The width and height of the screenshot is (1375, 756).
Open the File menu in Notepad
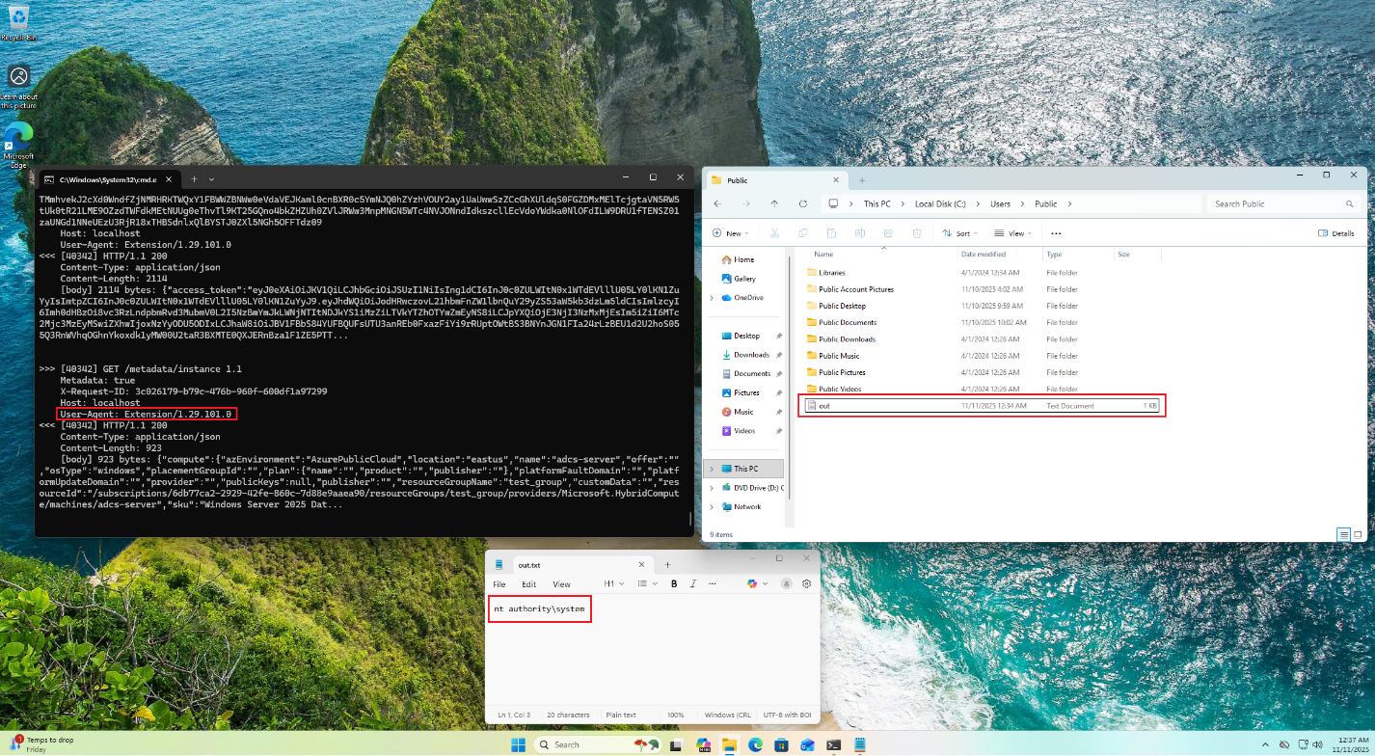pos(499,584)
